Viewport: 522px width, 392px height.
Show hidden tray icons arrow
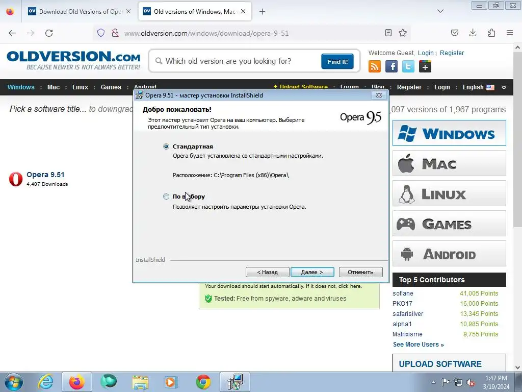pyautogui.click(x=433, y=382)
